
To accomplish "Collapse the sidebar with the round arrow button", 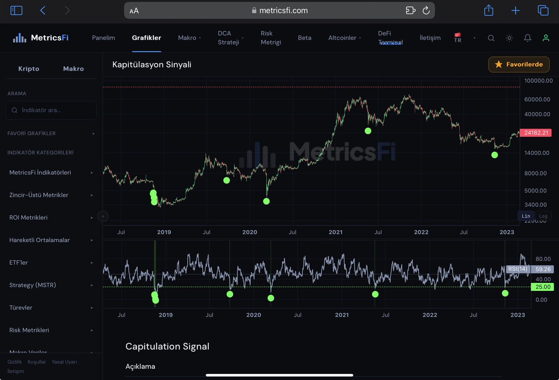I will (x=103, y=216).
